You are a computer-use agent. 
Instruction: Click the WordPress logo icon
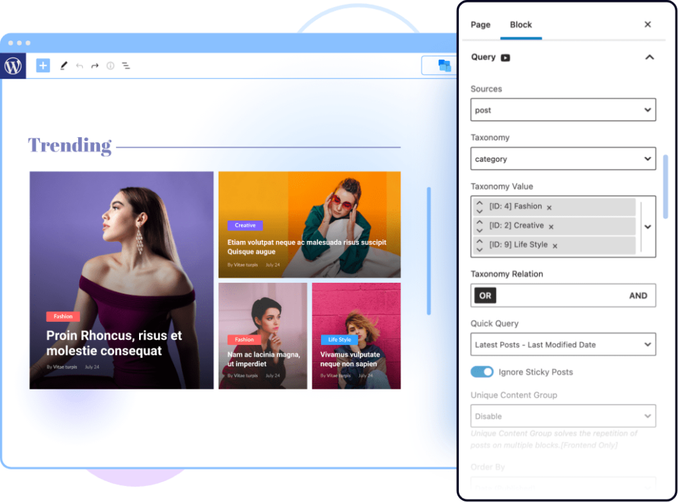[13, 66]
